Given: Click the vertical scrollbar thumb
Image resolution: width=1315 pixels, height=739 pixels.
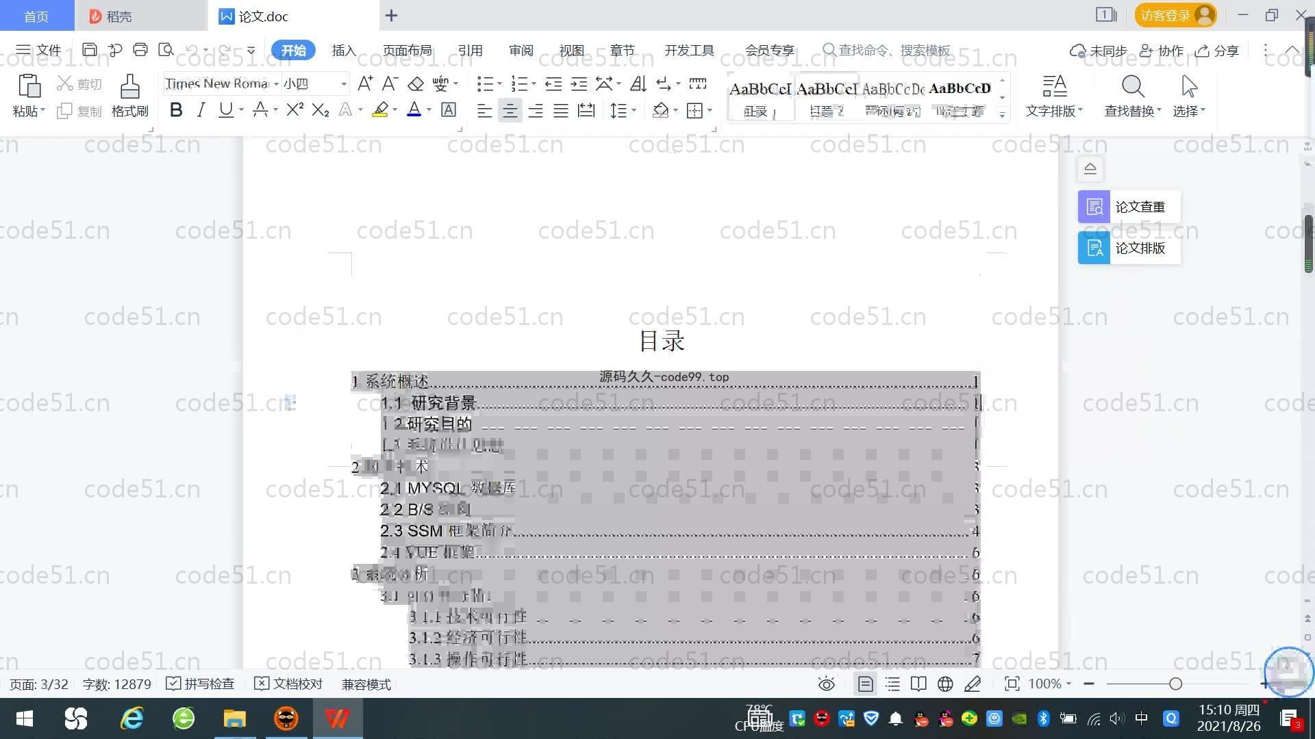Looking at the screenshot, I should point(1308,244).
